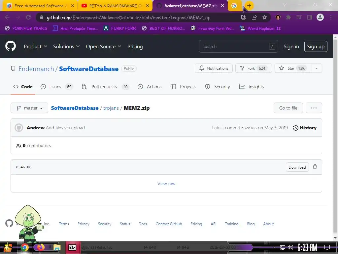Click the Pricing link in header
The image size is (338, 254).
click(135, 46)
